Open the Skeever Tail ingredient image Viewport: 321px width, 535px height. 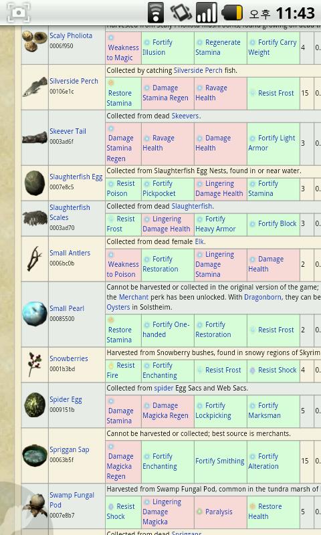click(35, 138)
